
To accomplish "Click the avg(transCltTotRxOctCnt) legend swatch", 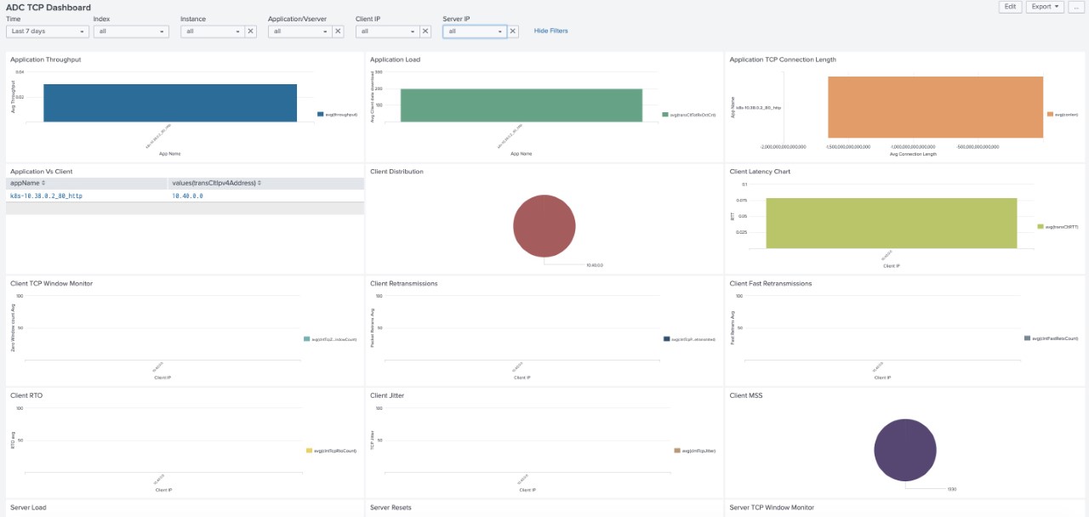I will pyautogui.click(x=665, y=114).
